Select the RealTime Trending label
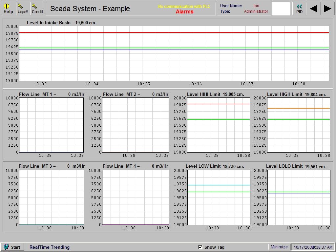 (x=49, y=247)
